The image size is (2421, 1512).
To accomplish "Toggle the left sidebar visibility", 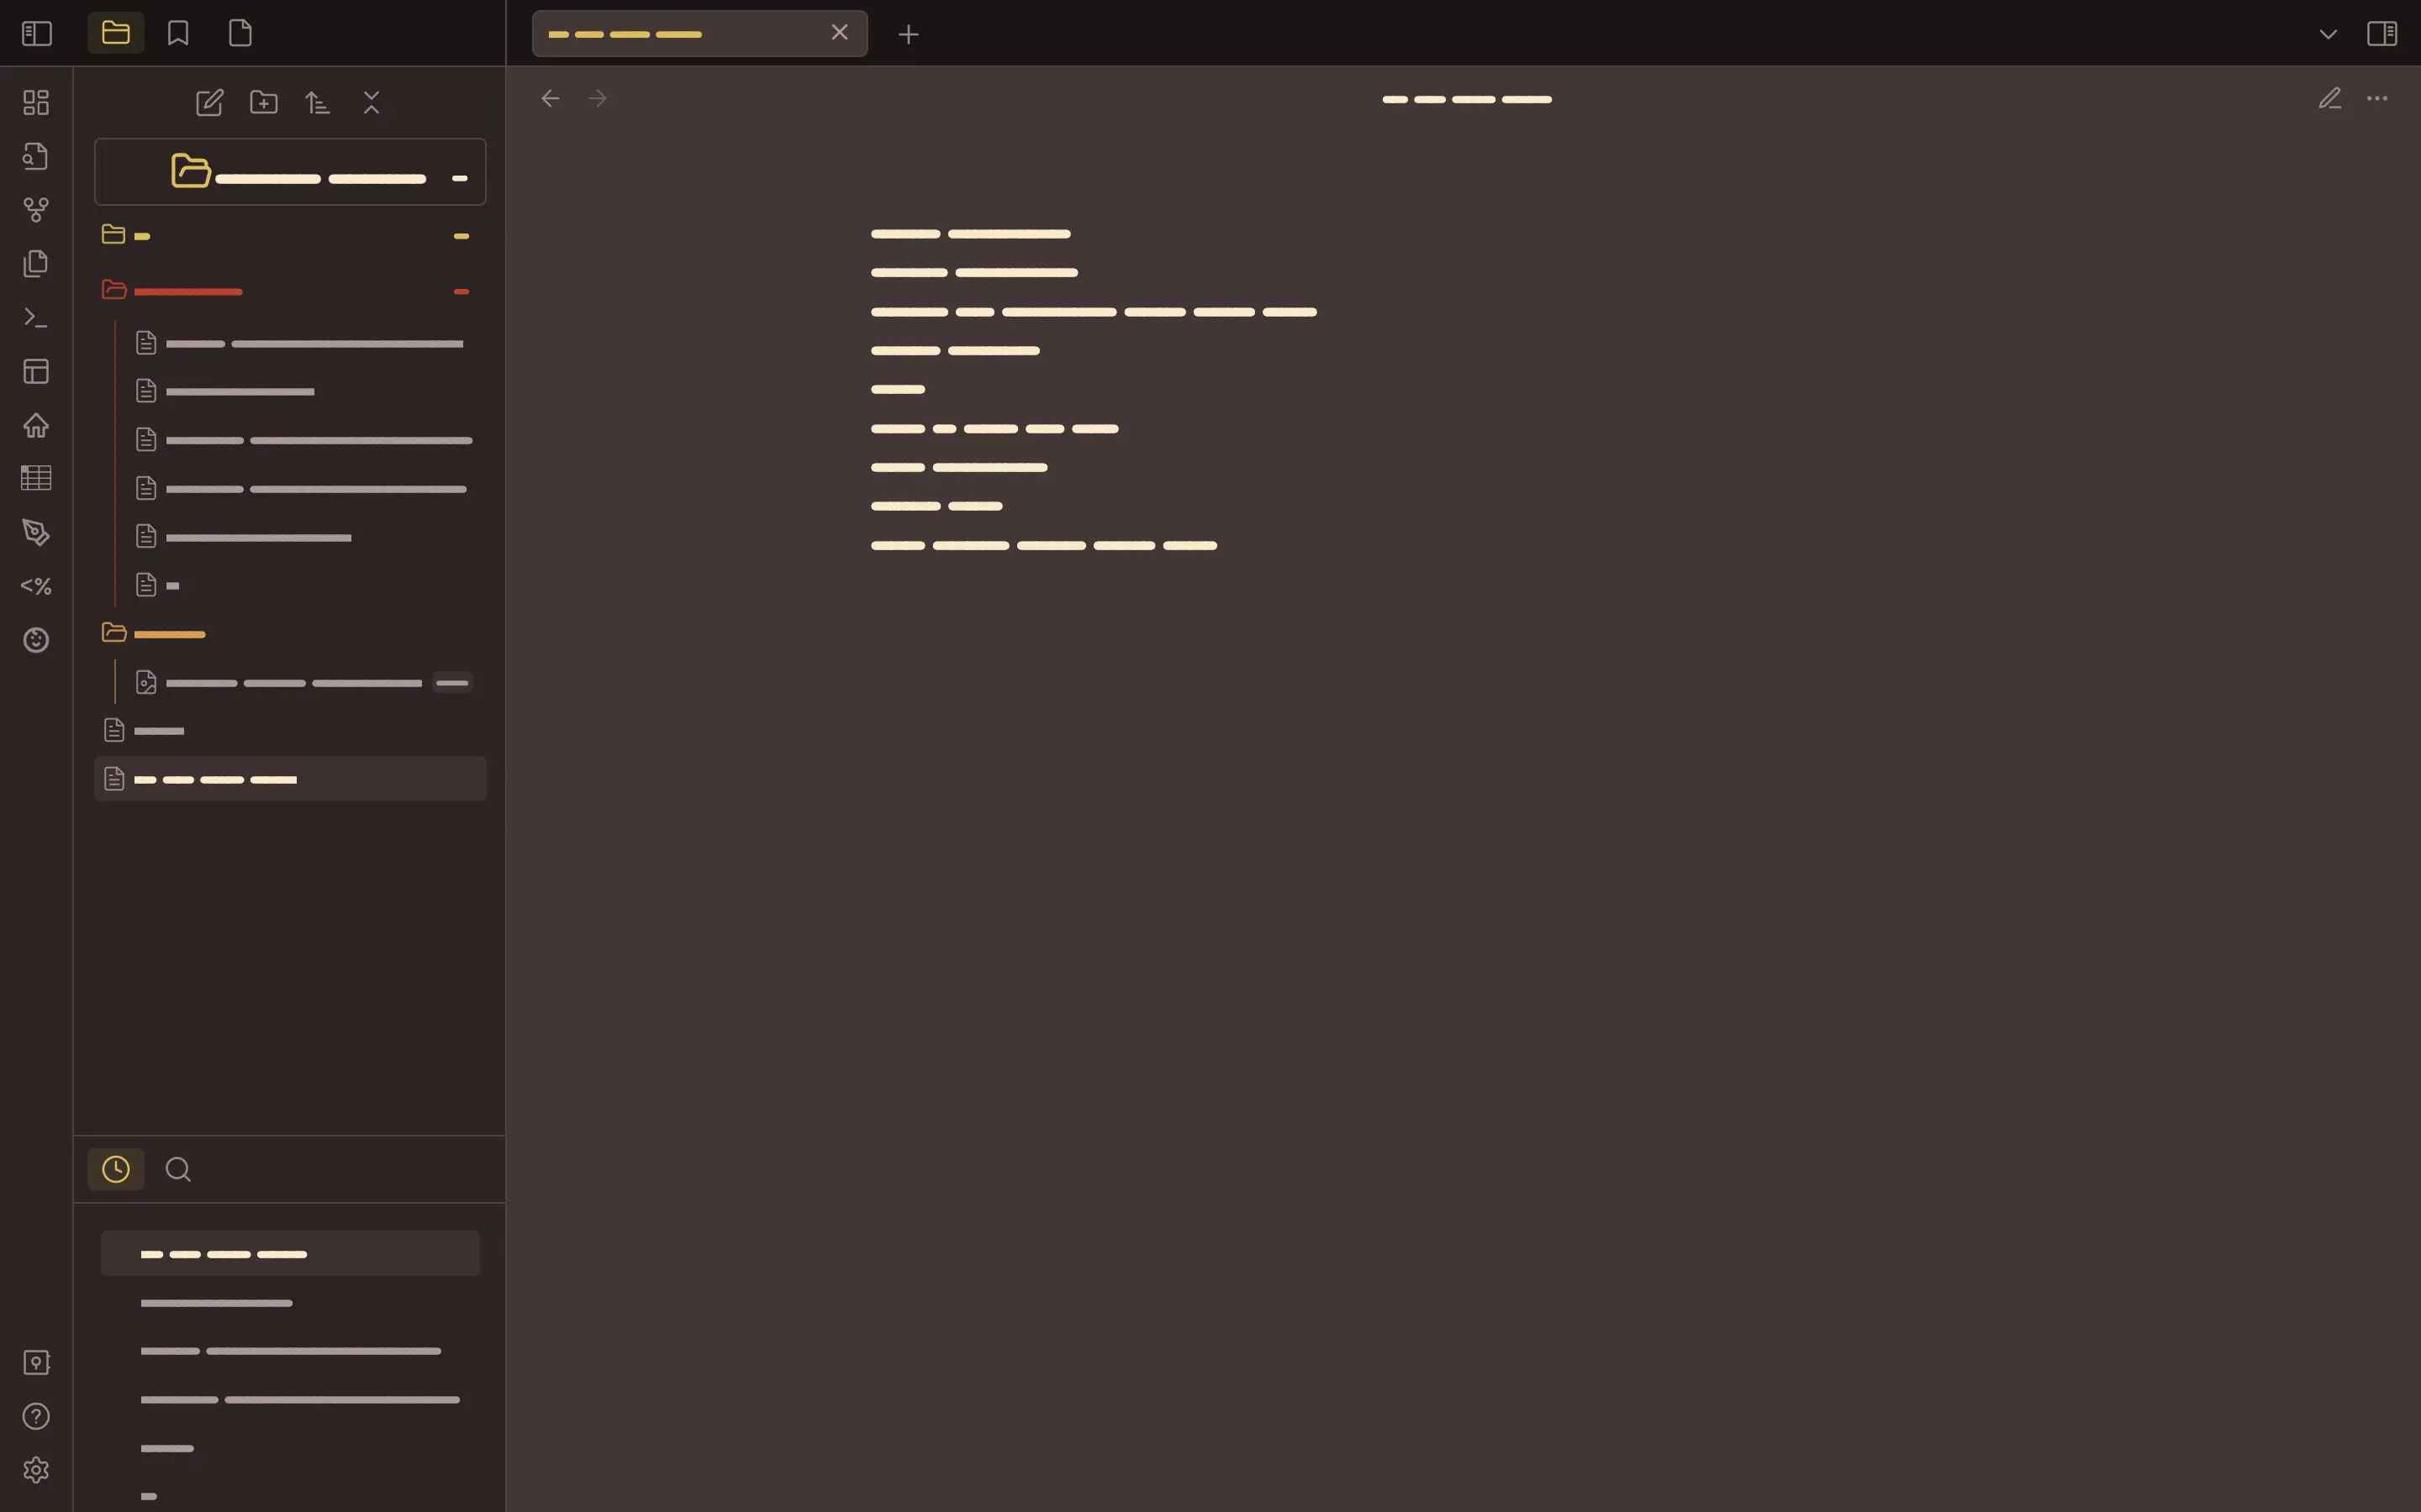I will [36, 33].
